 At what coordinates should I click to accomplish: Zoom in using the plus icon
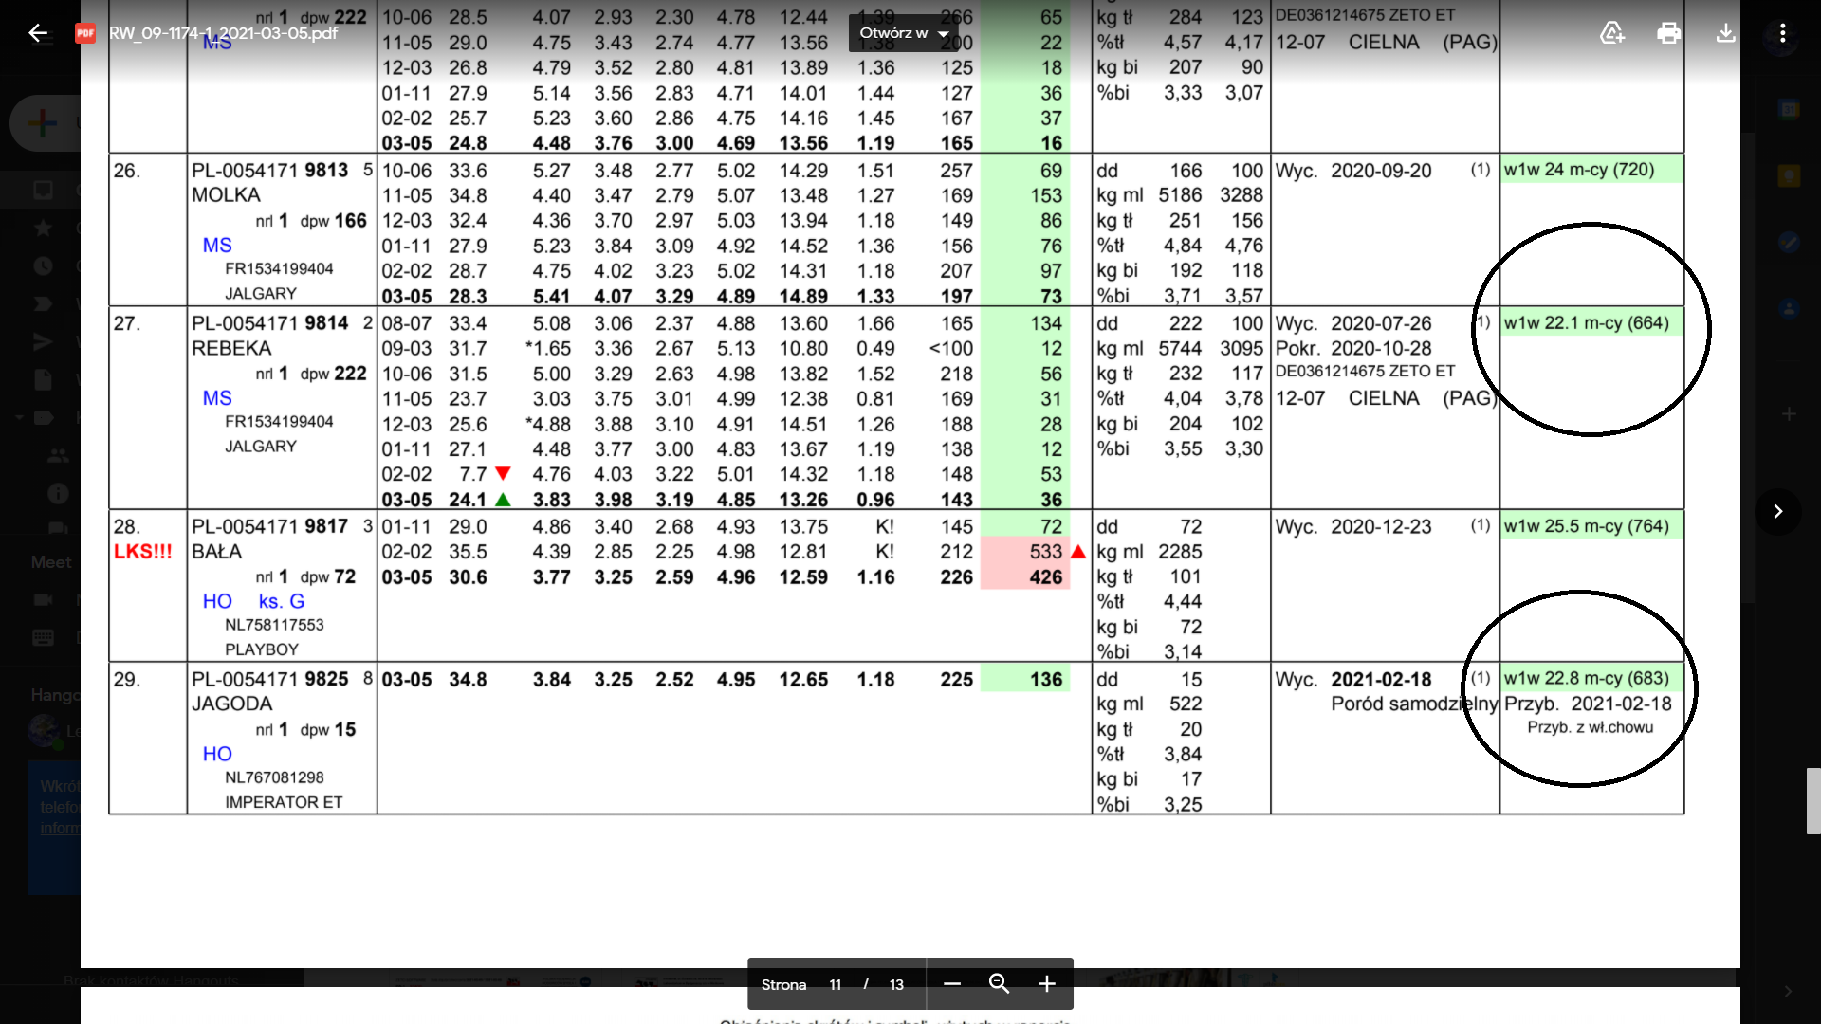pos(1046,984)
